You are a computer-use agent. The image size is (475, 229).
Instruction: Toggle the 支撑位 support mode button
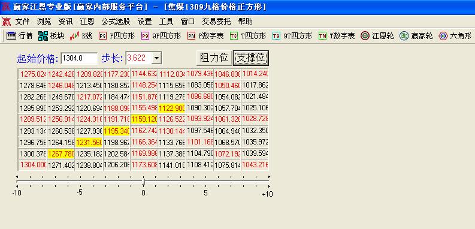tap(251, 58)
